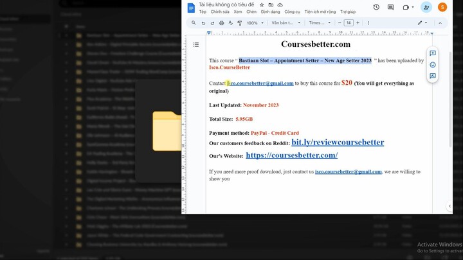Image resolution: width=463 pixels, height=260 pixels.
Task: Open the email link in last paragraph
Action: point(349,171)
